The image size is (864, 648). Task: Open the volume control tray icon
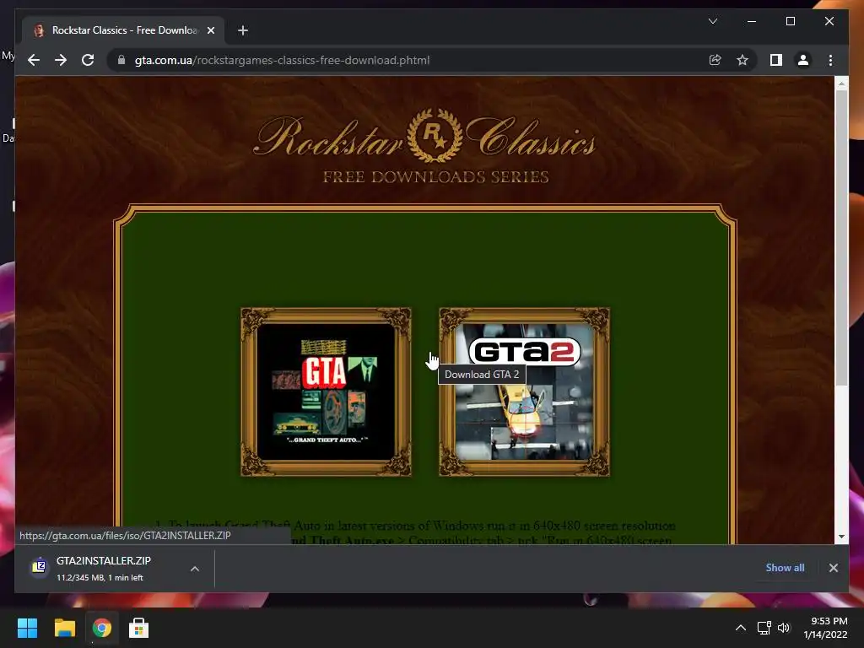click(784, 628)
